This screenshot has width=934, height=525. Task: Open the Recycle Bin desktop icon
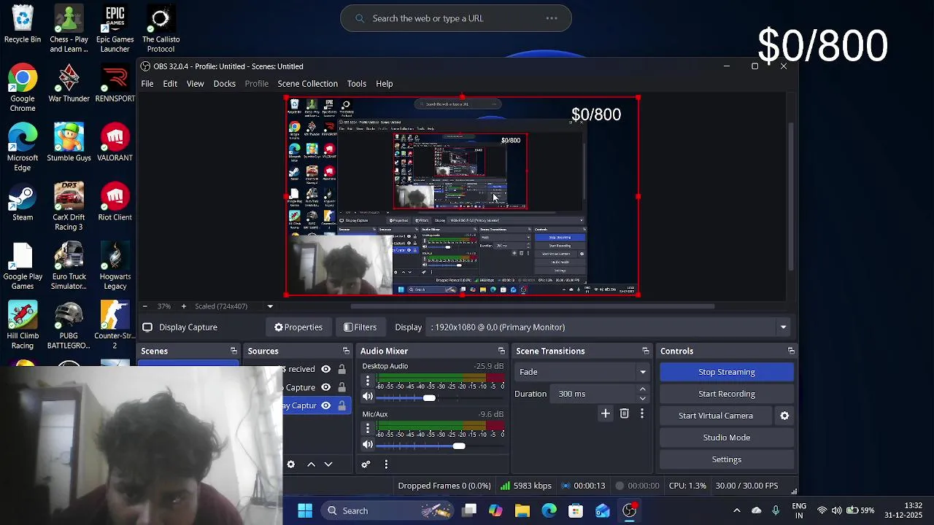click(x=23, y=25)
